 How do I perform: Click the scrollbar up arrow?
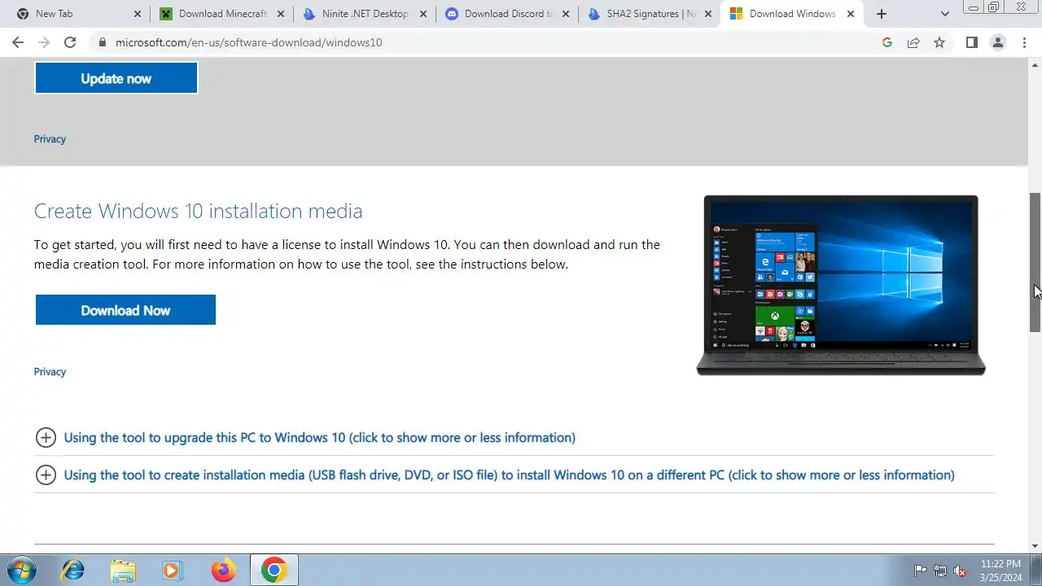[x=1035, y=63]
